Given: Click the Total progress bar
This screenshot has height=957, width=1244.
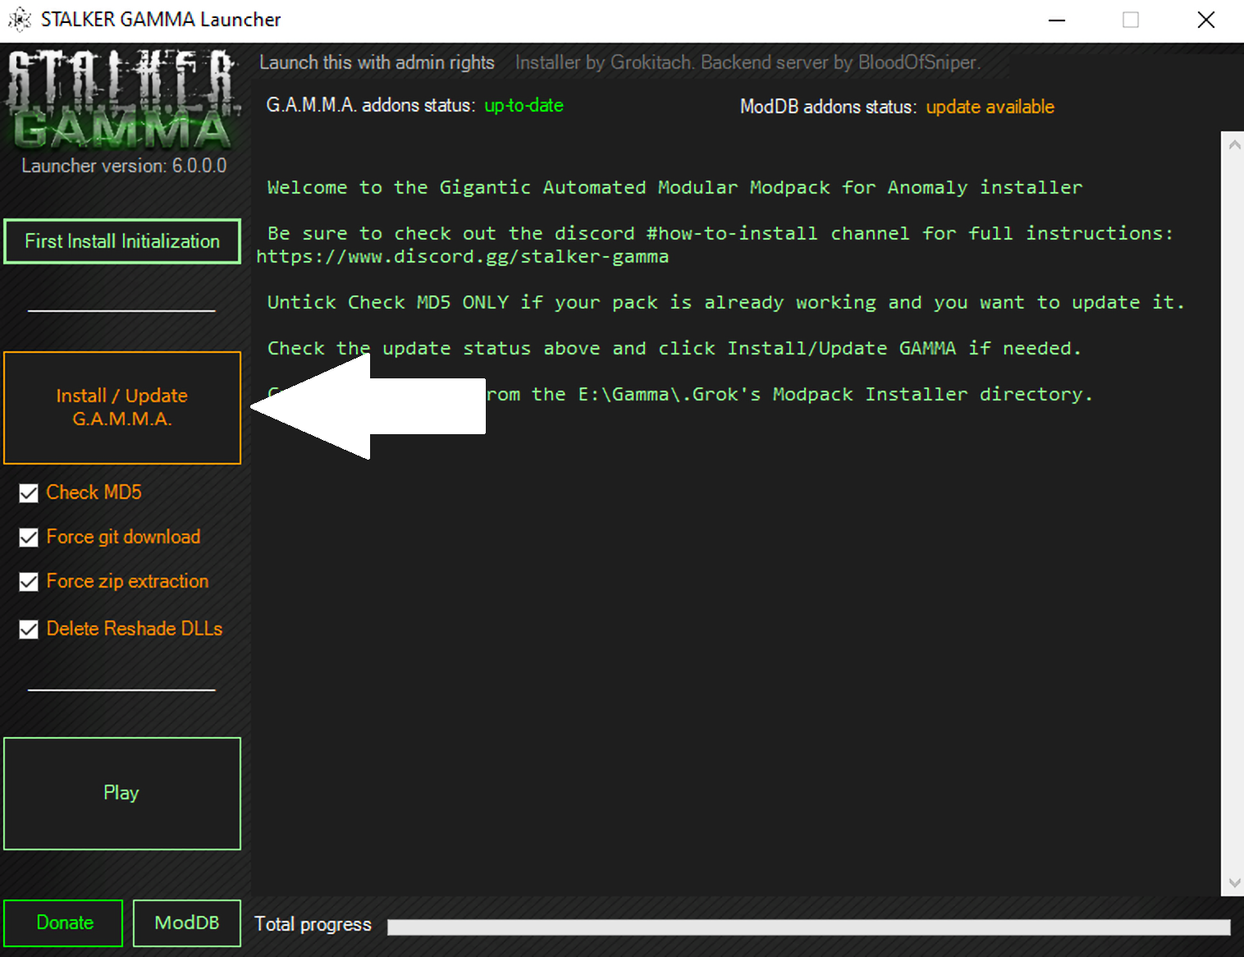Looking at the screenshot, I should pos(808,927).
